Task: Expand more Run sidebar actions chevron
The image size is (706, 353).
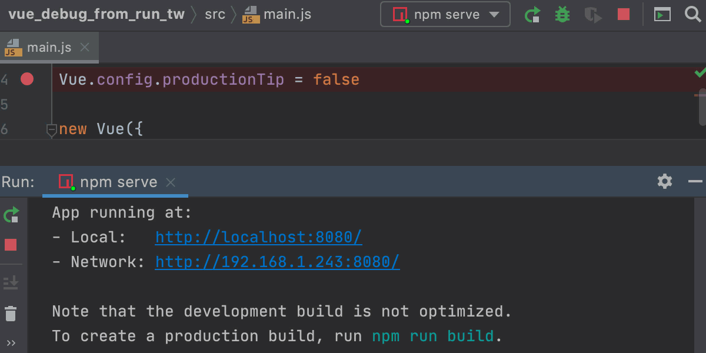Action: point(11,343)
